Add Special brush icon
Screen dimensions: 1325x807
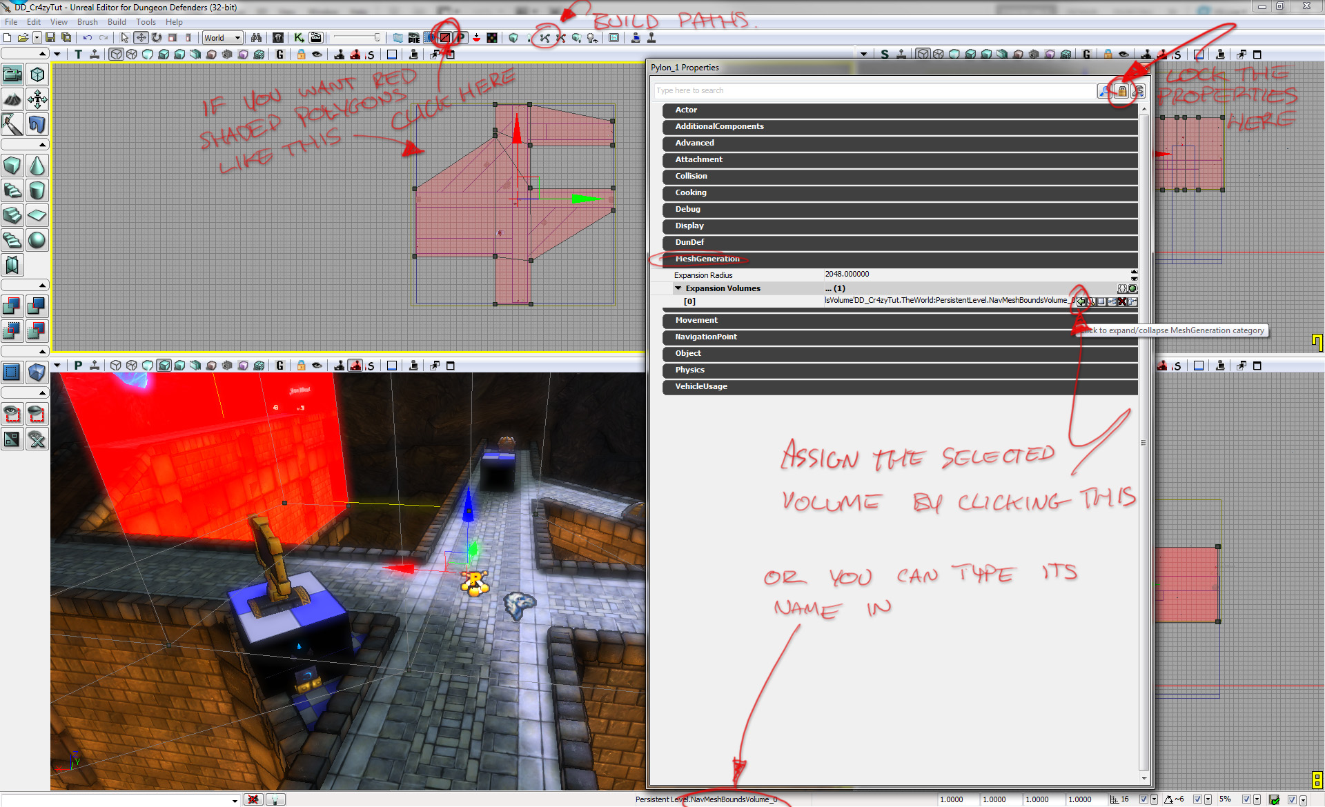pos(12,372)
